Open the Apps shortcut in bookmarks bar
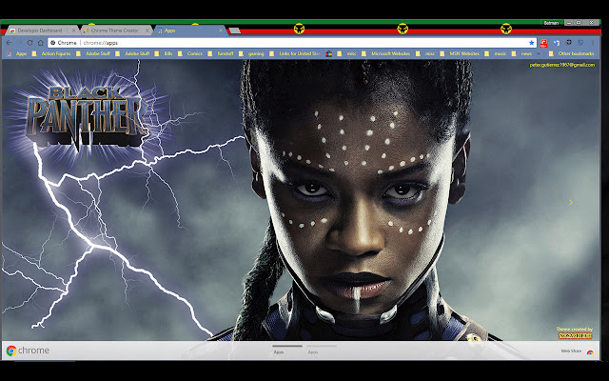The height and width of the screenshot is (381, 609). click(x=16, y=53)
